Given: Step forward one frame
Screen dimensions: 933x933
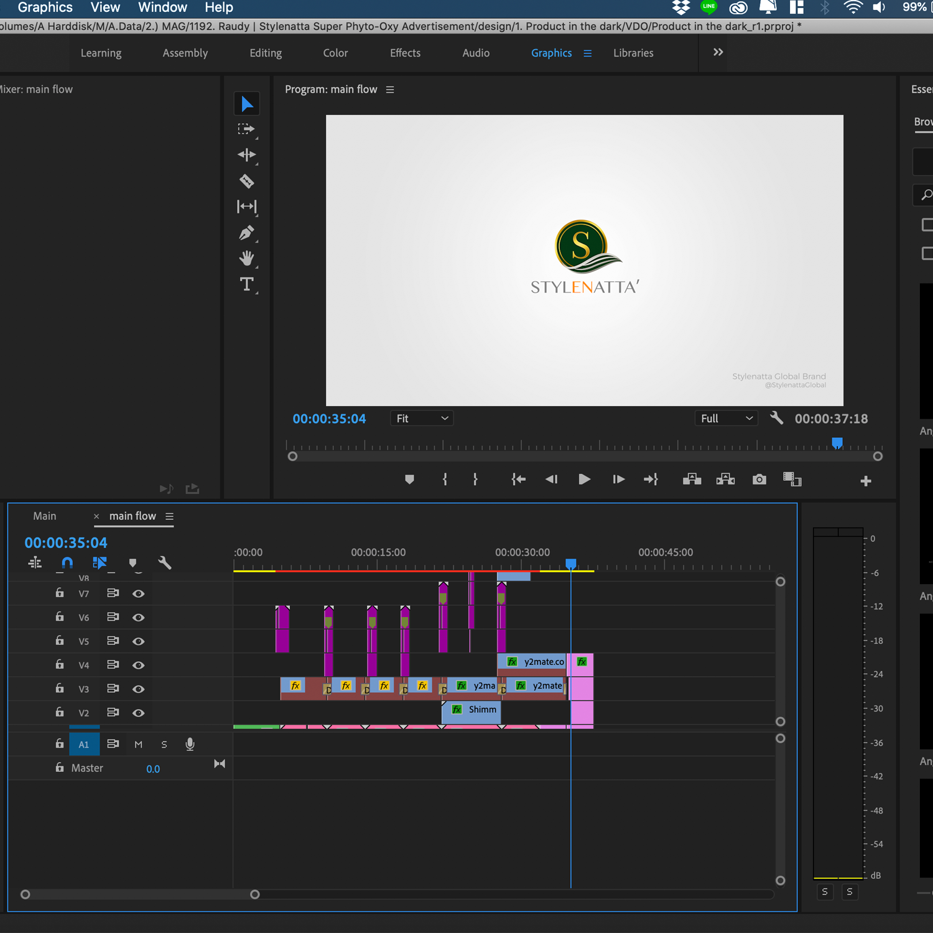Looking at the screenshot, I should [618, 480].
